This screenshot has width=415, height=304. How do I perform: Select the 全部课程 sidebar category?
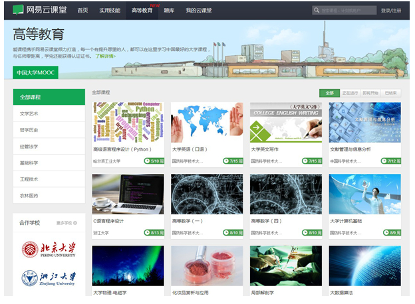click(49, 97)
